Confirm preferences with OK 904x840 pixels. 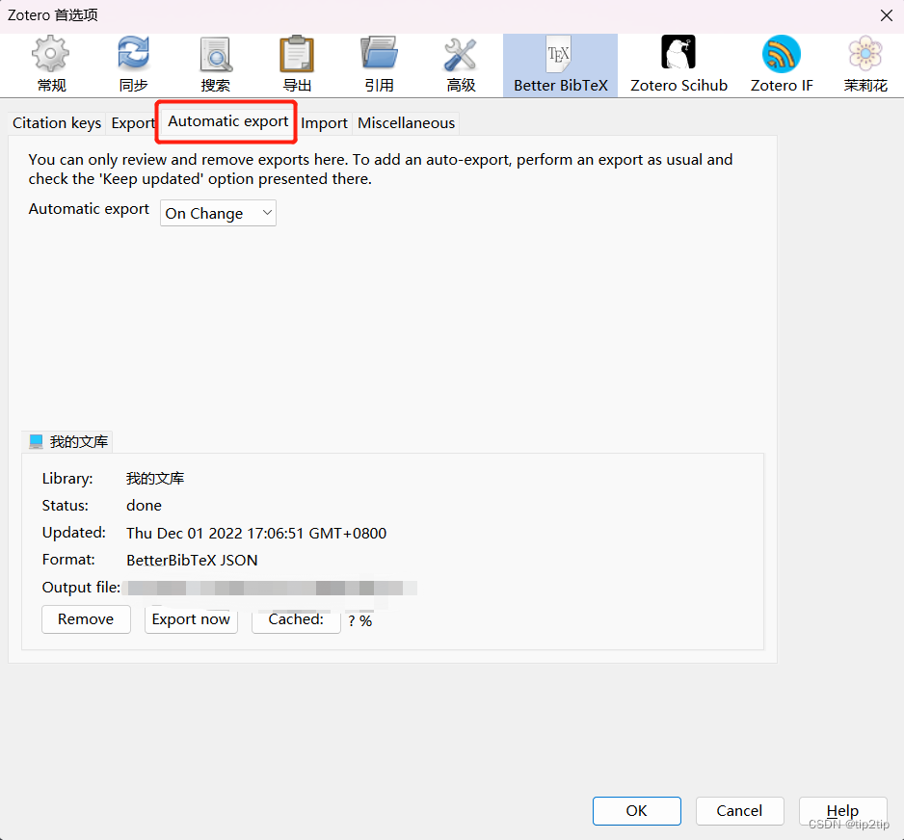(x=636, y=810)
